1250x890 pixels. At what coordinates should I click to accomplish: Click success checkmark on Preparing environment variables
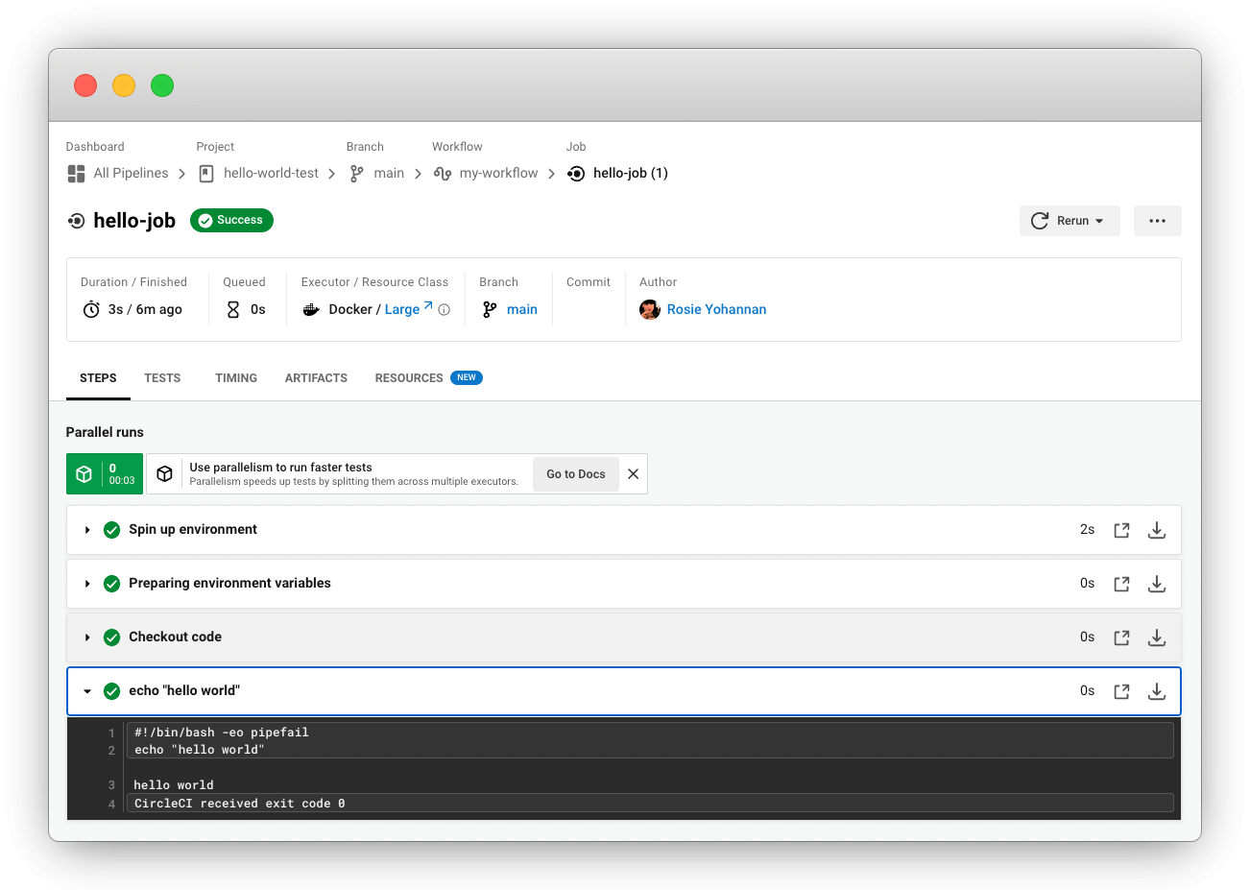[111, 583]
